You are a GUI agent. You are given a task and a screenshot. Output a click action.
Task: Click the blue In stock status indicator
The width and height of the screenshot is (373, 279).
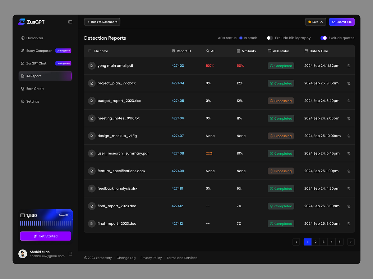(x=241, y=38)
